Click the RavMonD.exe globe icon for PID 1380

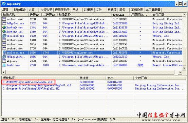[4, 32]
